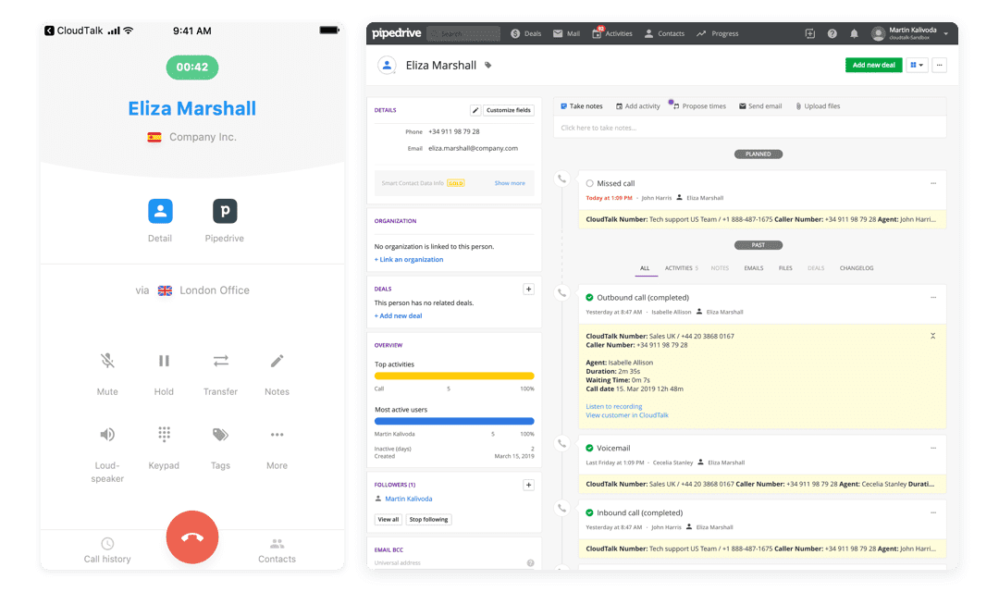Open the Keypad
999x592 pixels.
pos(164,435)
